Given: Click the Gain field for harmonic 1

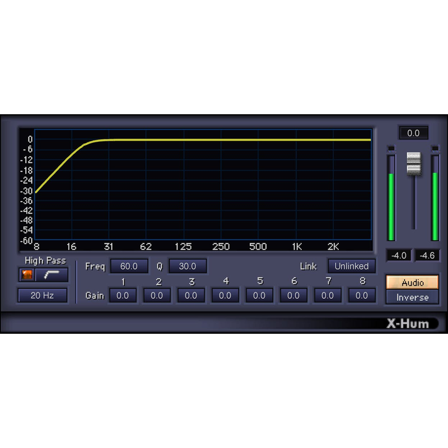Looking at the screenshot, I should 123,296.
